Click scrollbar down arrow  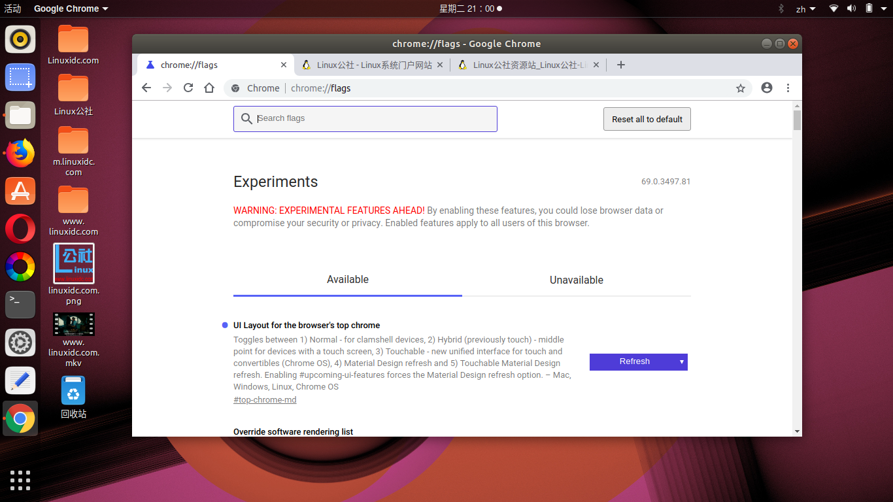pyautogui.click(x=797, y=431)
